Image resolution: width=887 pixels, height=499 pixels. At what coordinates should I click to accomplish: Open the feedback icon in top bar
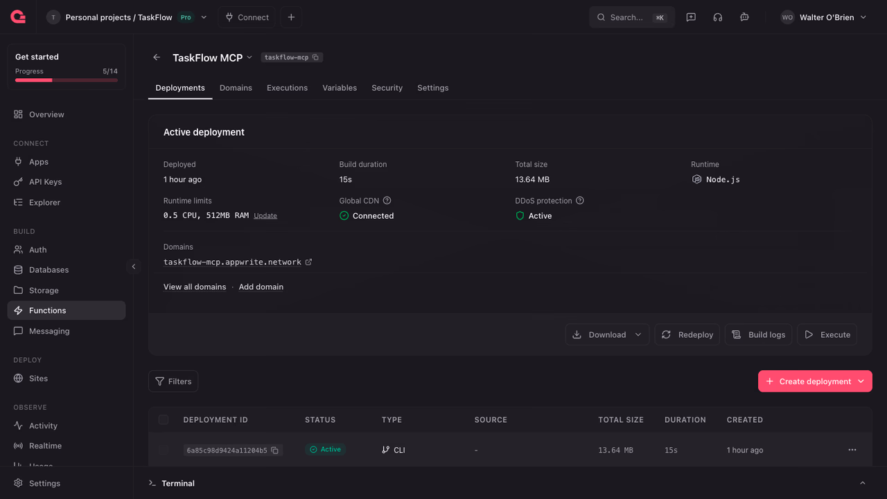pos(691,17)
